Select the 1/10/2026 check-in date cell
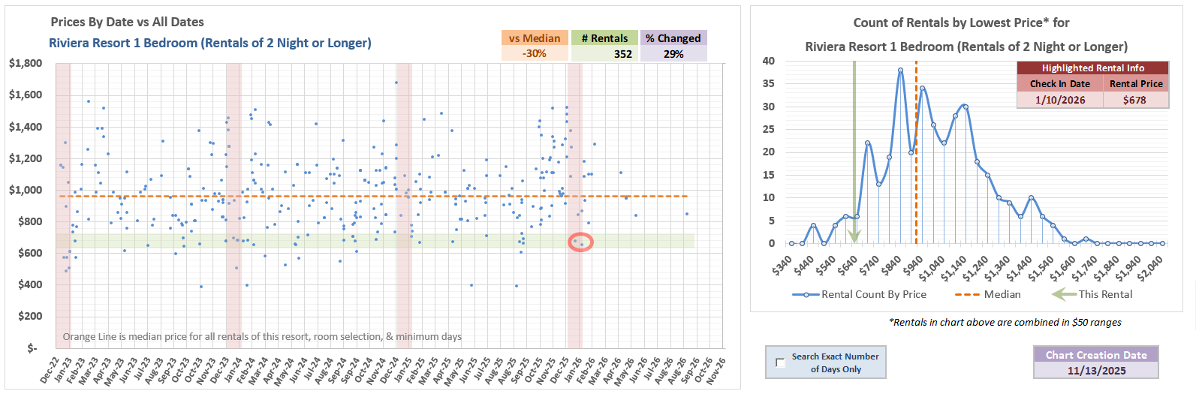Screen dimensions: 1196x394 [1059, 100]
